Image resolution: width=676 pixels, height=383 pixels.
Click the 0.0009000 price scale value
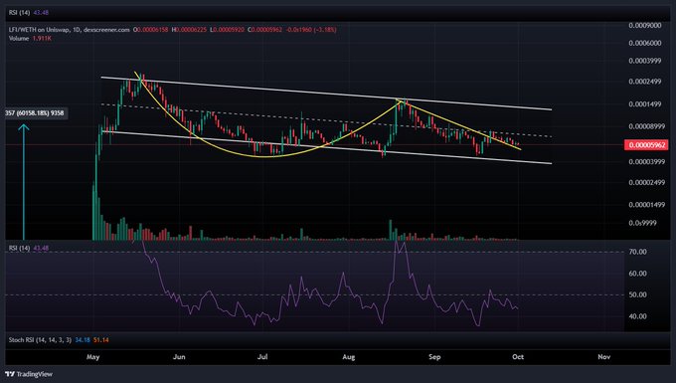tap(645, 26)
